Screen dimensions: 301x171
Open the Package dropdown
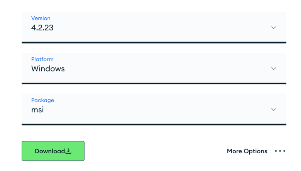point(154,109)
